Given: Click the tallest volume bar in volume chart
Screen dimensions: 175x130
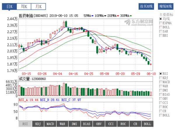Looking at the screenshot, I should (x=64, y=89).
